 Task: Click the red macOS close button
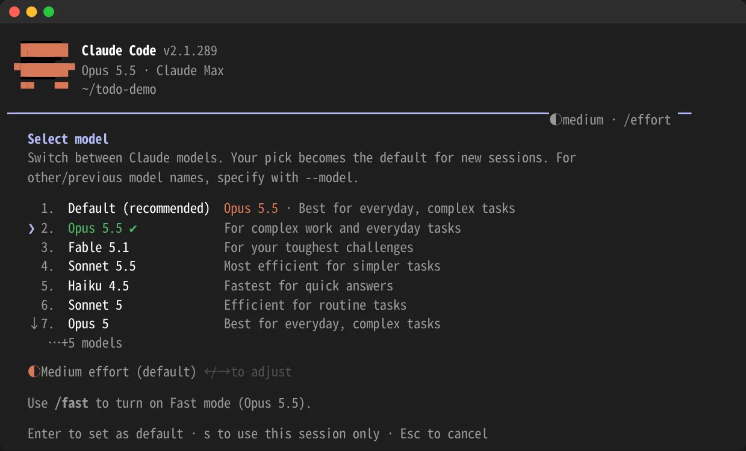14,12
